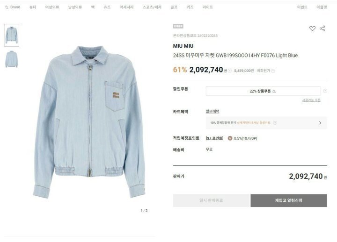Open the Brand menu

click(13, 7)
